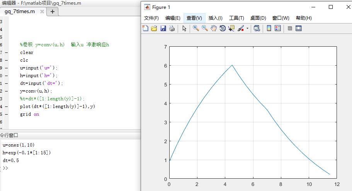Create a new figure with toolbar icon
352x191 pixels.
click(145, 28)
